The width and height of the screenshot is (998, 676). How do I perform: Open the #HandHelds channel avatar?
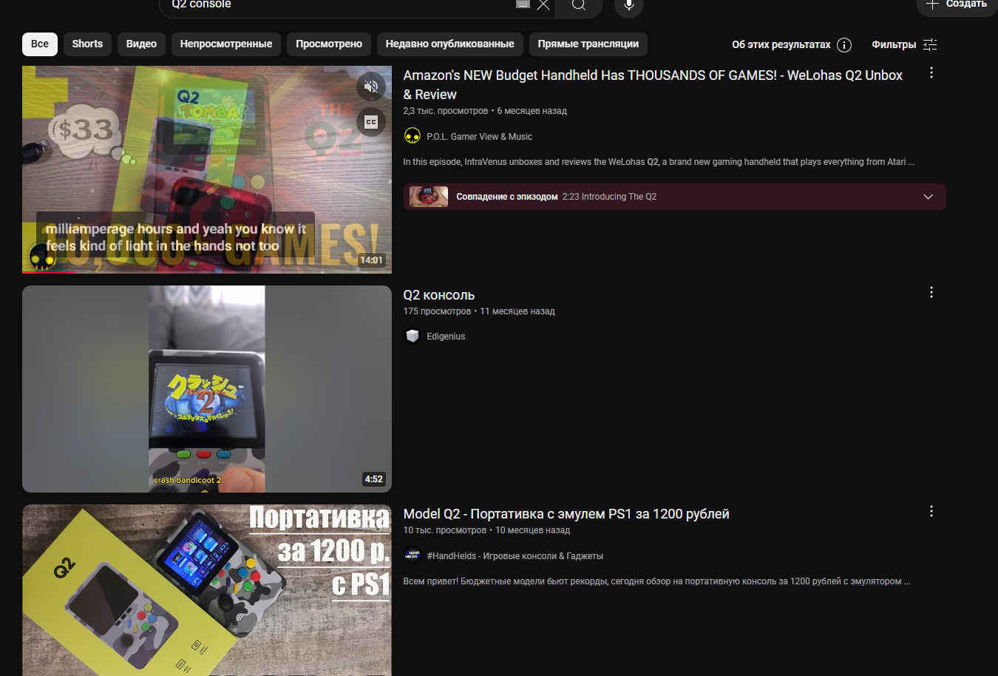coord(413,555)
